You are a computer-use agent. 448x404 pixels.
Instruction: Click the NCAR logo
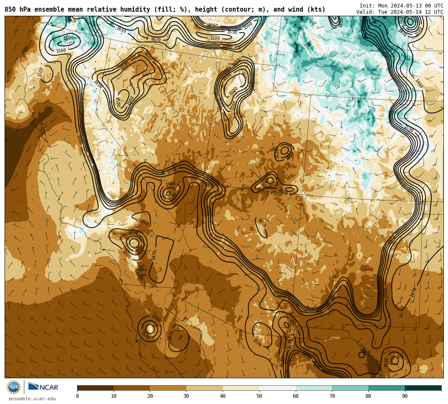point(43,387)
